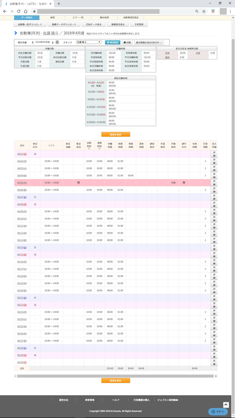Click the 予実管理 button
Screen dimensions: 235x418
coord(139,24)
